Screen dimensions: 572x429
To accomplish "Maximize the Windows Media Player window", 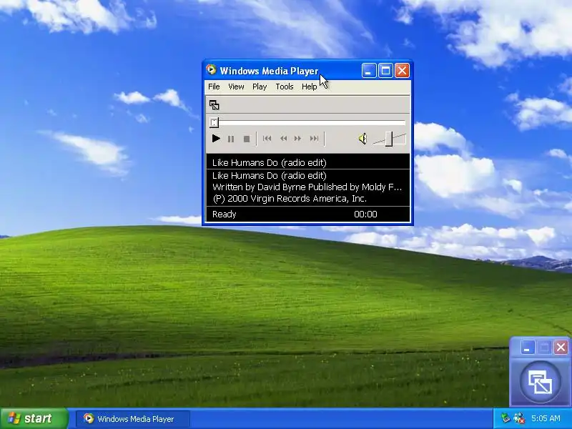I will pos(385,71).
